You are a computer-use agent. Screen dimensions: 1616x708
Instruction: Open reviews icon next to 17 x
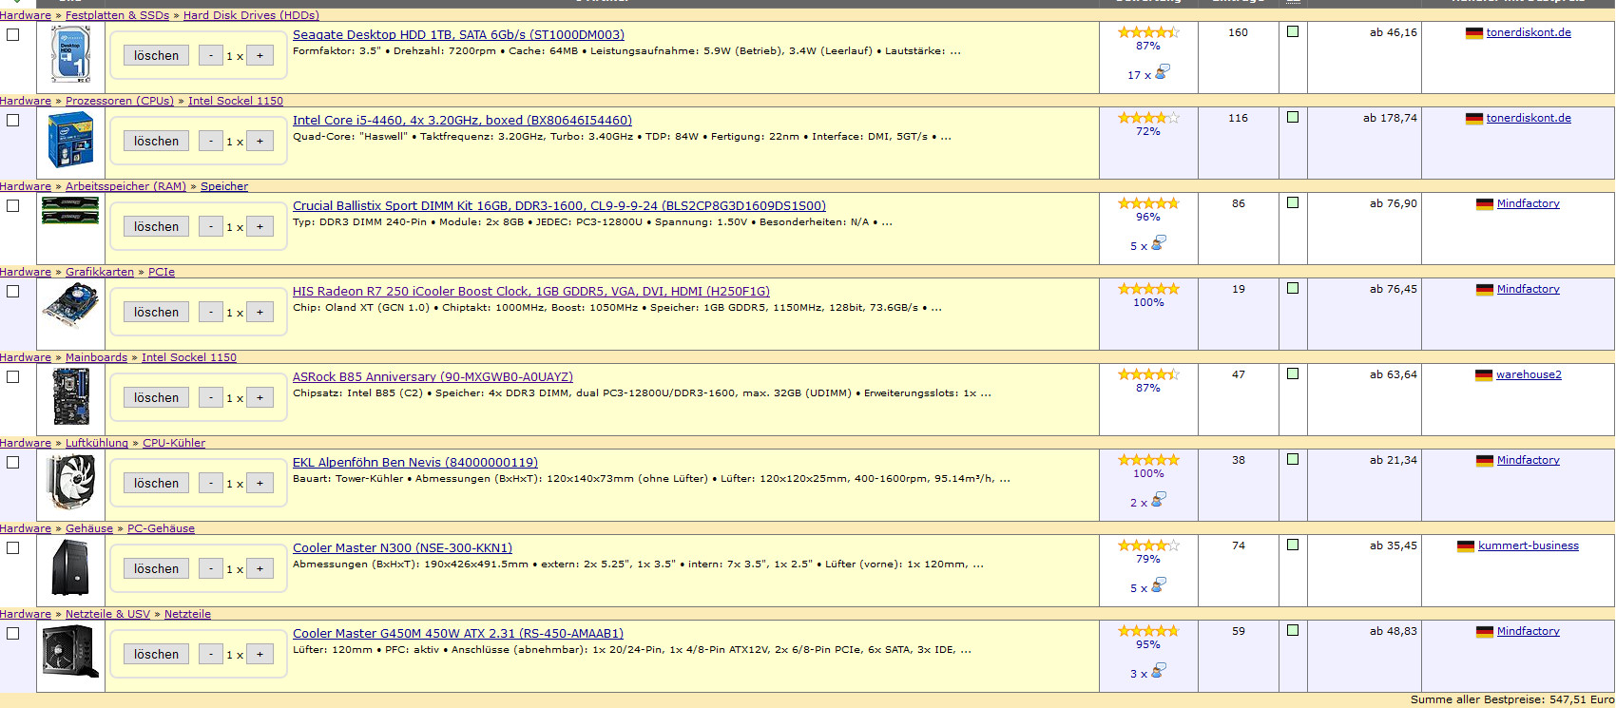pos(1162,72)
